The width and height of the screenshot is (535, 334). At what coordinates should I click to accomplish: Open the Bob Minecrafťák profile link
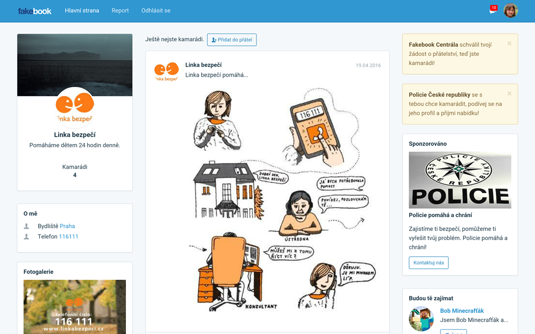(462, 311)
